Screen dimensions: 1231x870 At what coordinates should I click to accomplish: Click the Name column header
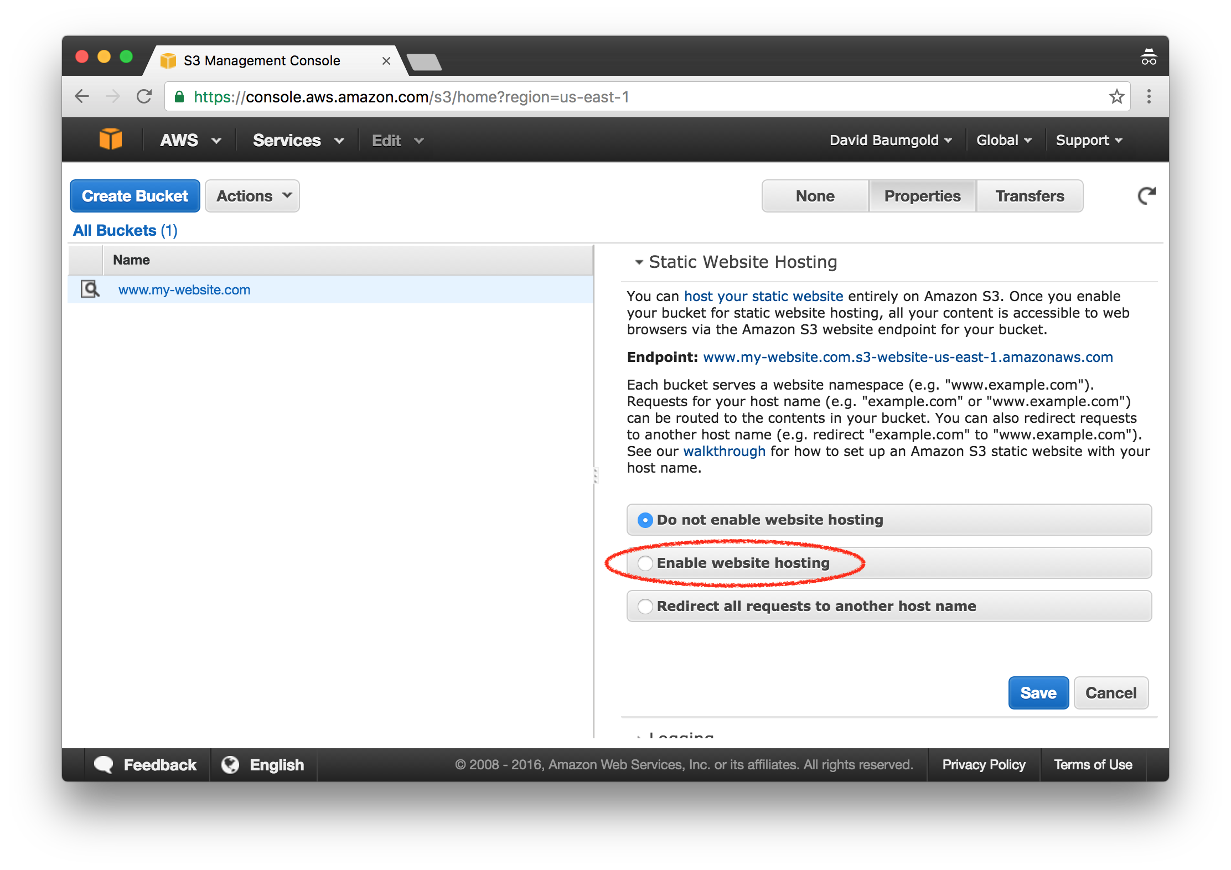[348, 260]
